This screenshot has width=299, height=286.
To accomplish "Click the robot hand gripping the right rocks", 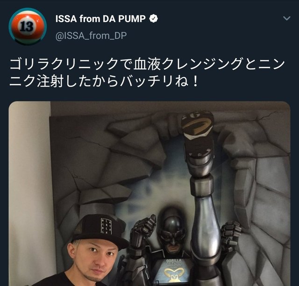I will tap(230, 235).
